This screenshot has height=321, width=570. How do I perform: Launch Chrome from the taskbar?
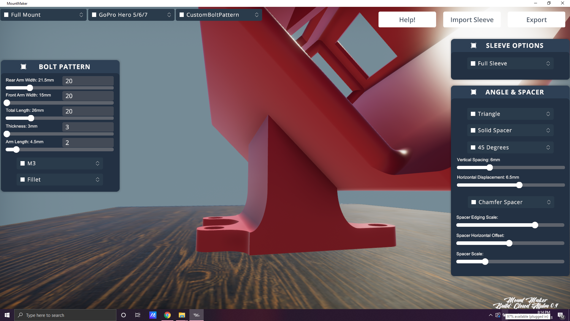coord(167,315)
